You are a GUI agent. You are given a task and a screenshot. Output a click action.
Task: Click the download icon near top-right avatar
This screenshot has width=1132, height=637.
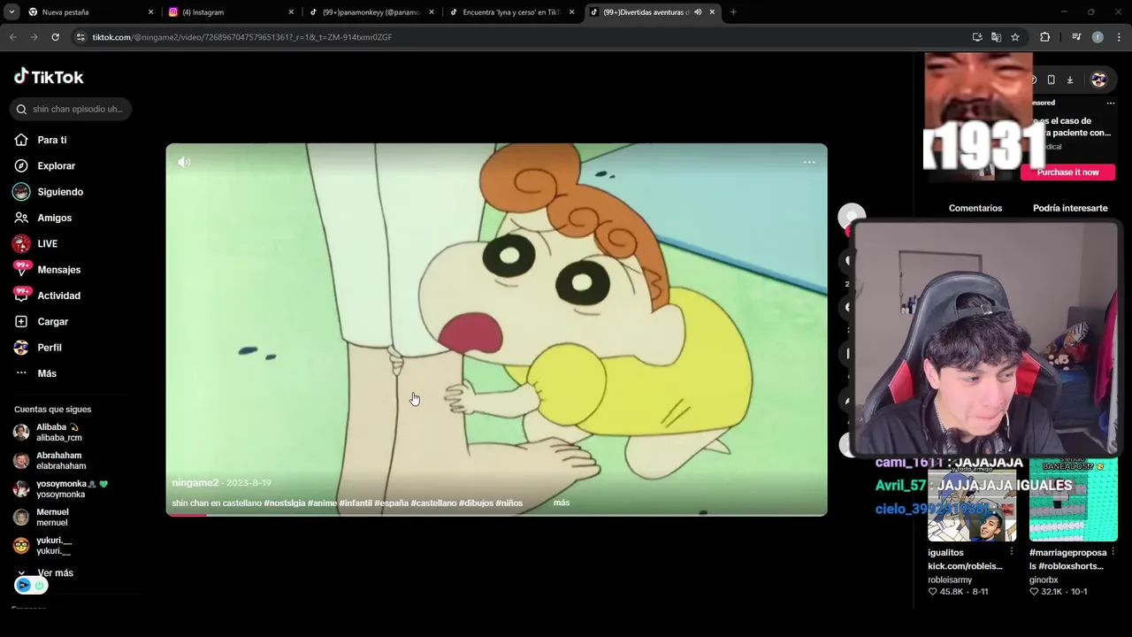1070,80
